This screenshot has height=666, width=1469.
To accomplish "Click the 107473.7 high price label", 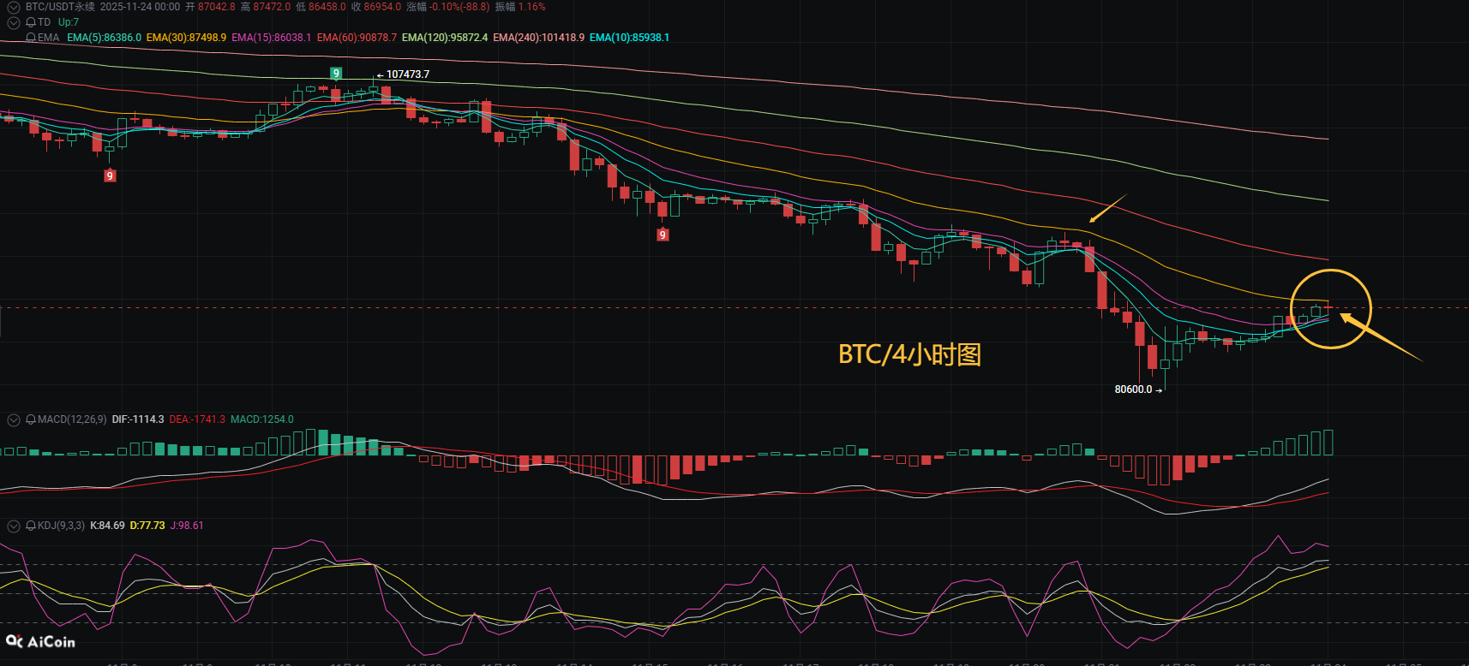I will [407, 74].
